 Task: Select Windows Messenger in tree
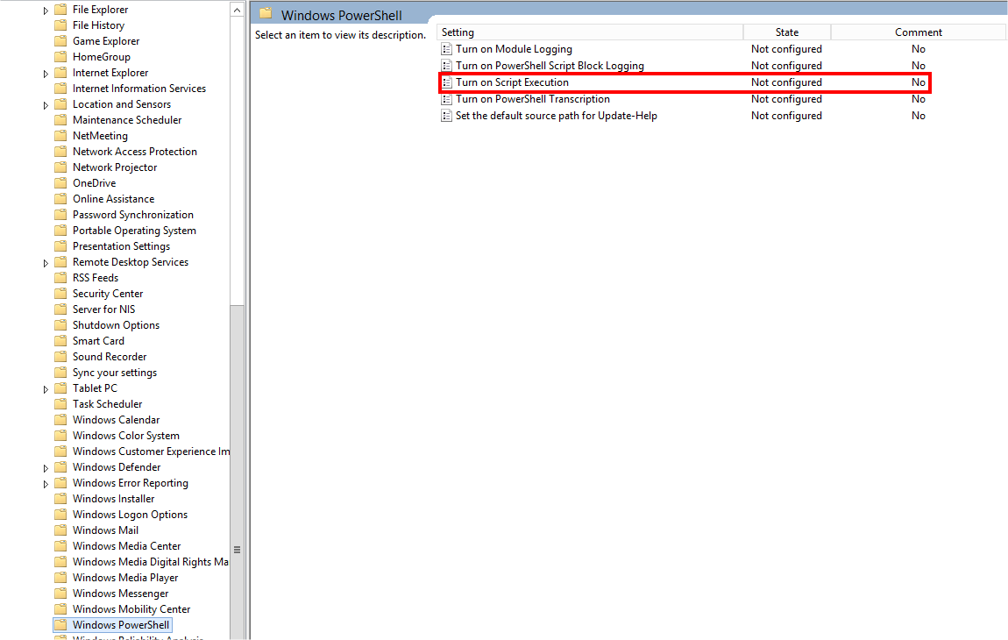120,593
